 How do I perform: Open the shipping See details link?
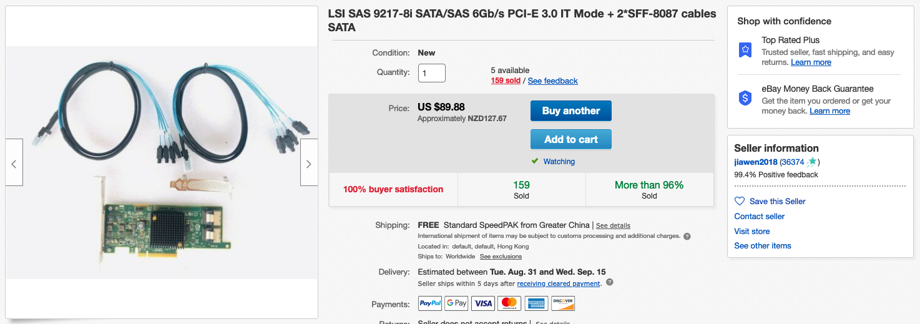[613, 225]
